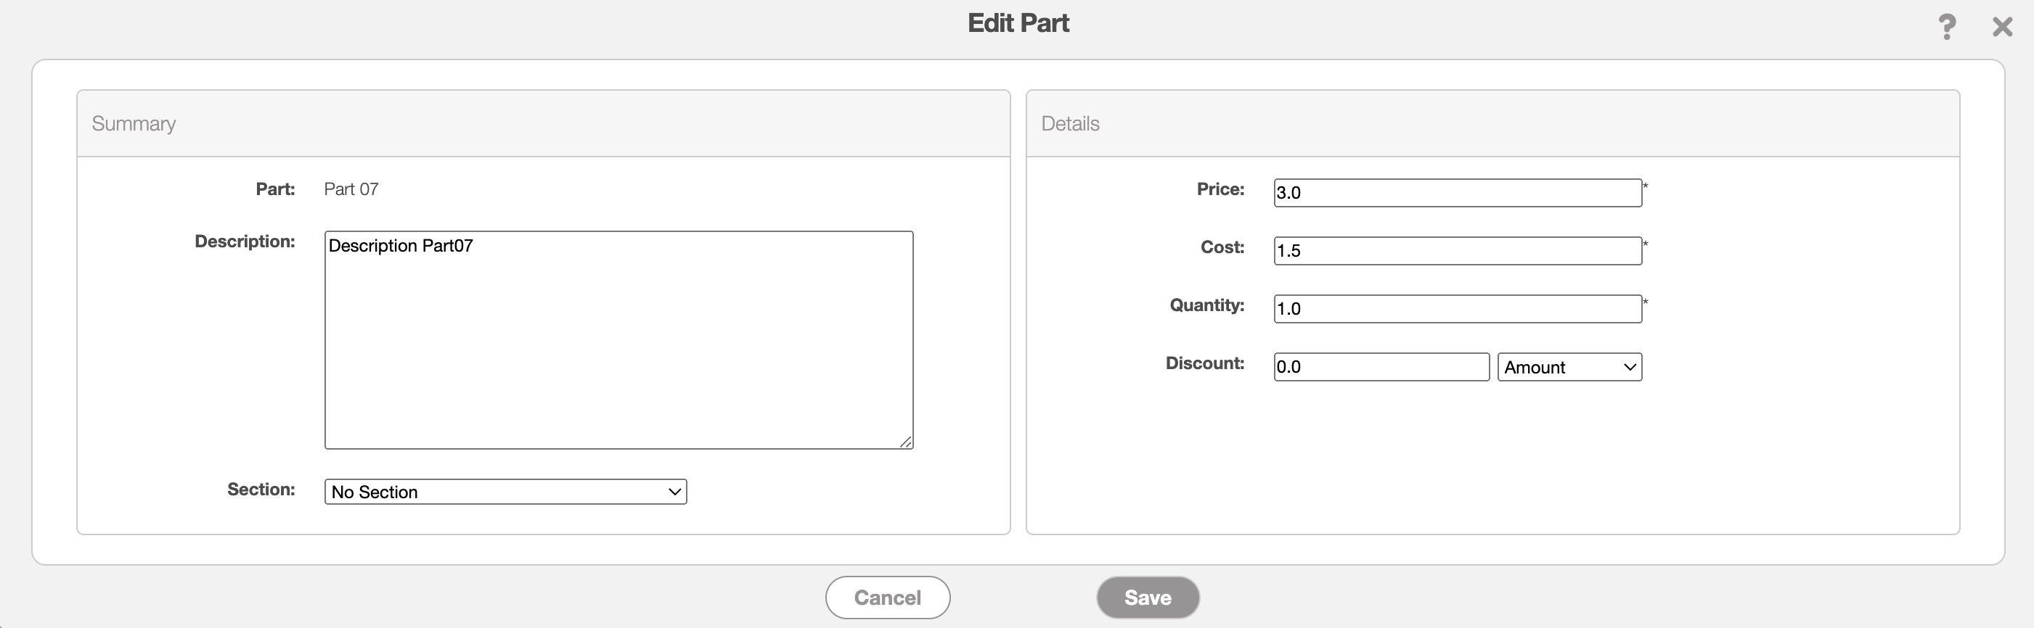Select the Cost field containing 1.5
Viewport: 2034px width, 628px height.
click(x=1457, y=251)
